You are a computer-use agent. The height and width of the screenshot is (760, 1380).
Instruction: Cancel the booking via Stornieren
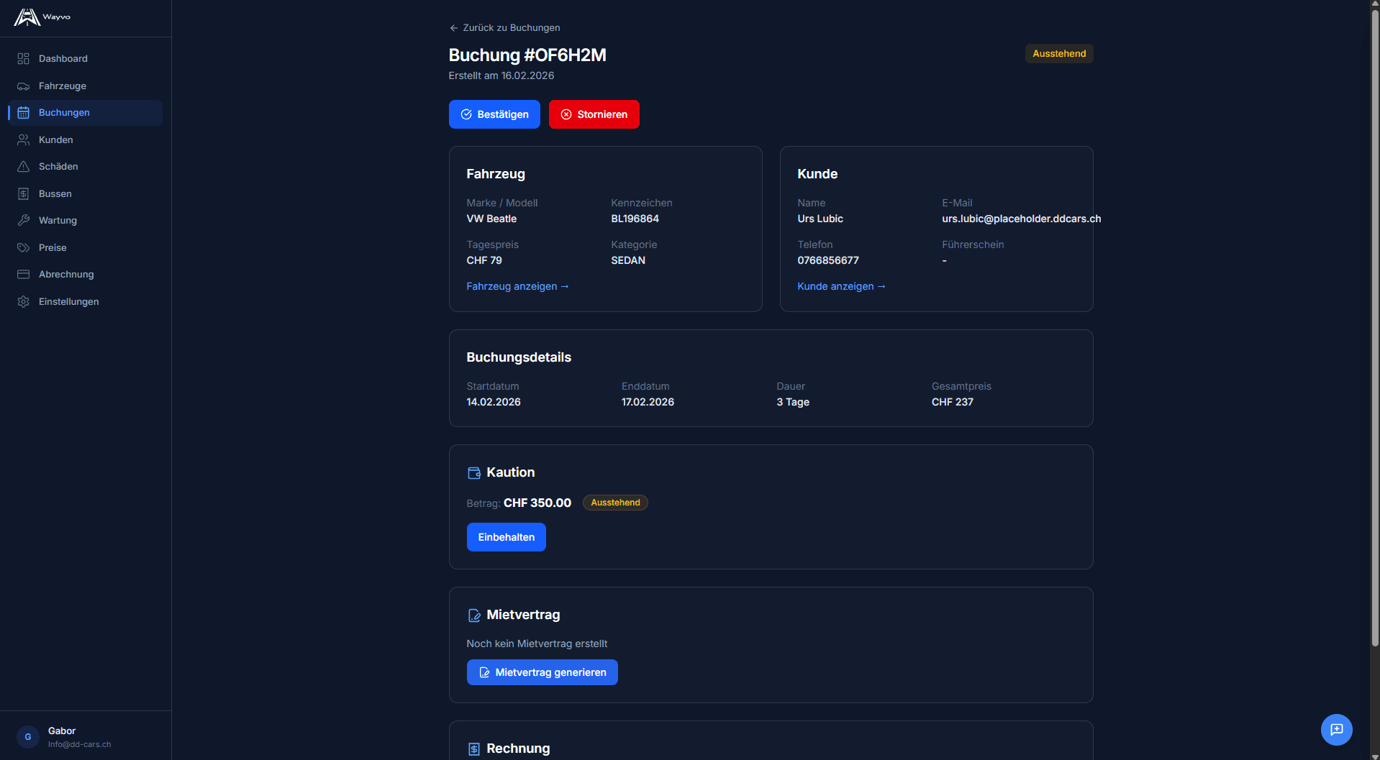tap(594, 114)
